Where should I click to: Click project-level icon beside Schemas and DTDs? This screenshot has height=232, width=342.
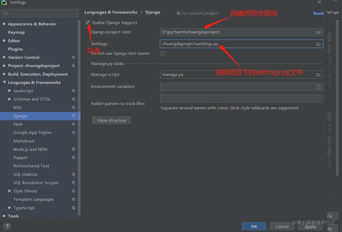[74, 99]
